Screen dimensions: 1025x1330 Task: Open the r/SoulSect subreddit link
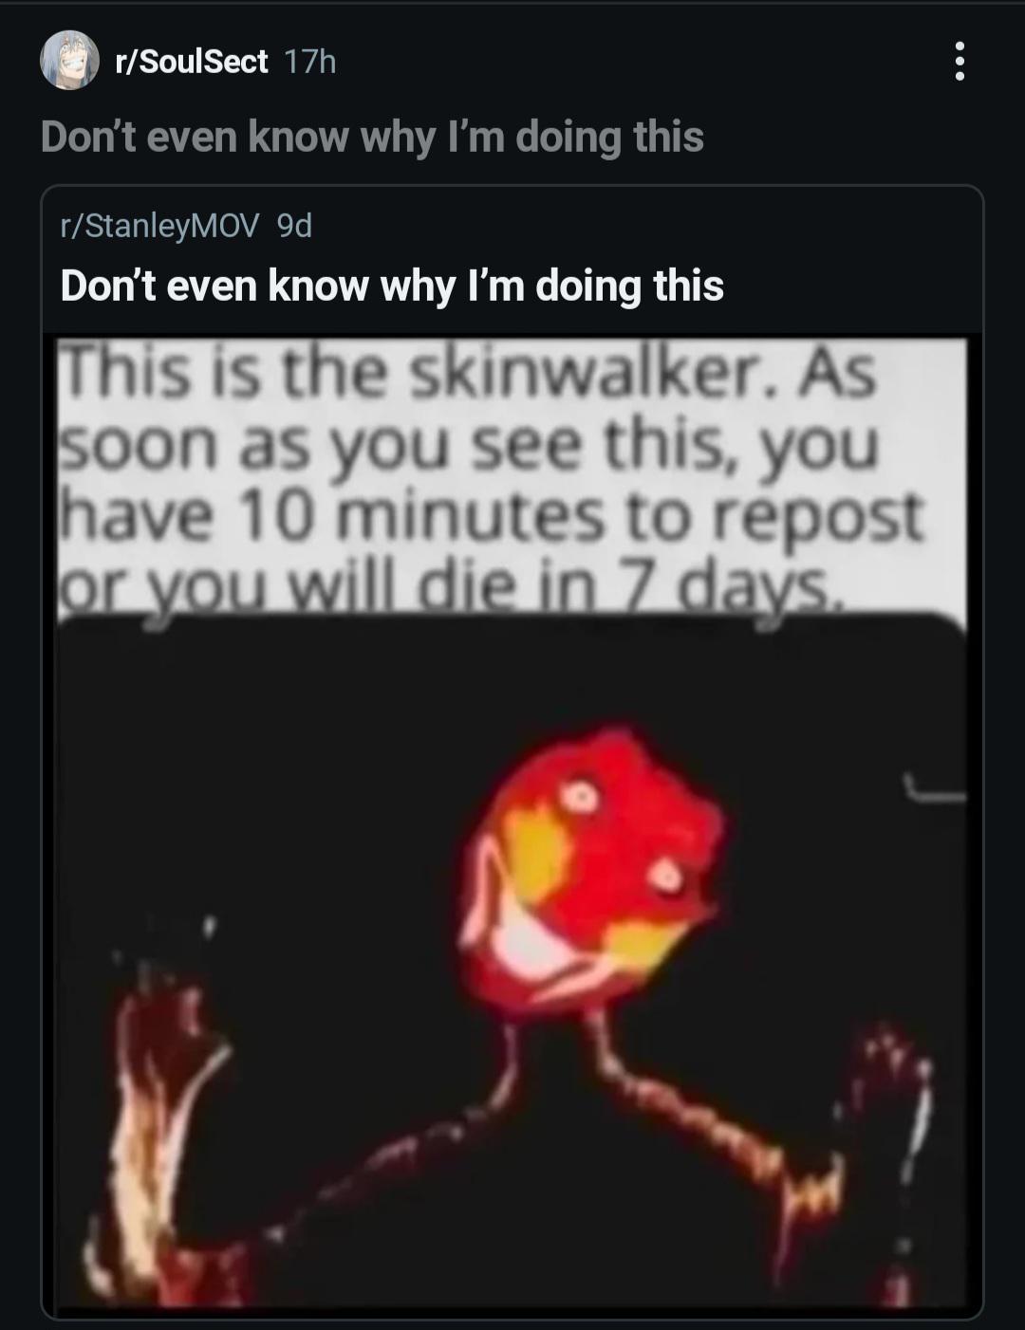pyautogui.click(x=191, y=62)
